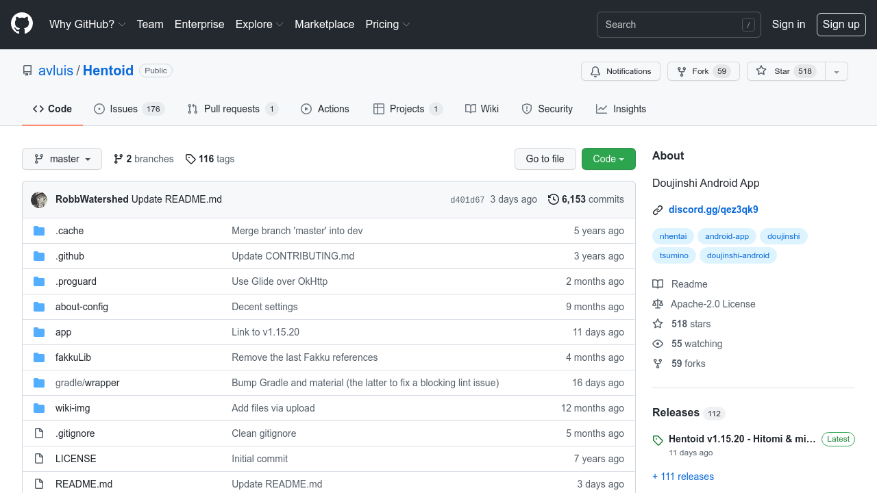Click RobbWatershed's avatar image
Screen dimensions: 877x493
pos(39,199)
